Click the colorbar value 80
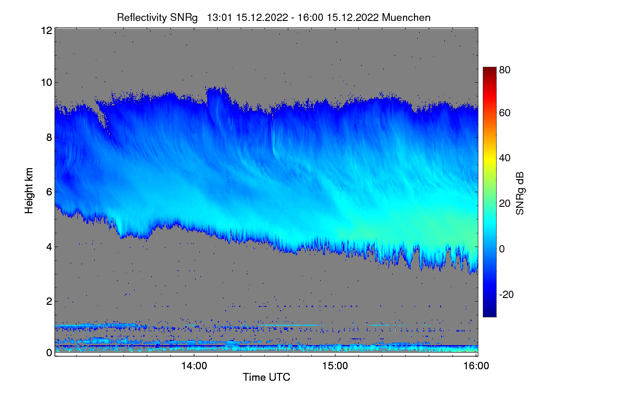Screen dimensions: 628x419 point(505,69)
